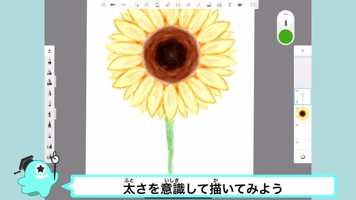Tap the green color swatch
356x200 pixels.
286,36
